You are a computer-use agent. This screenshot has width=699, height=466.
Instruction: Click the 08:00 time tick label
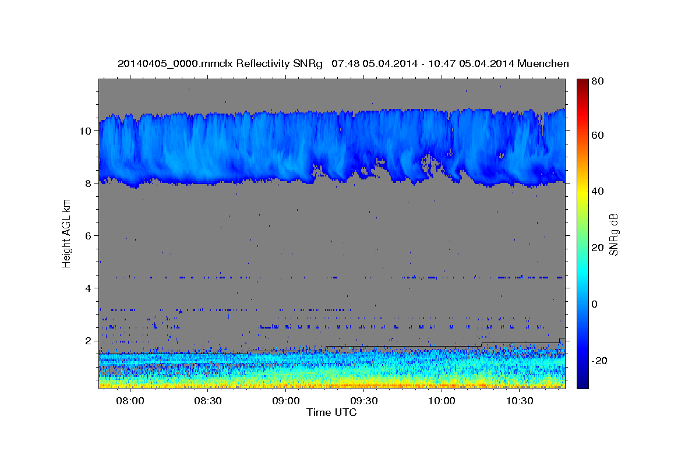(130, 401)
